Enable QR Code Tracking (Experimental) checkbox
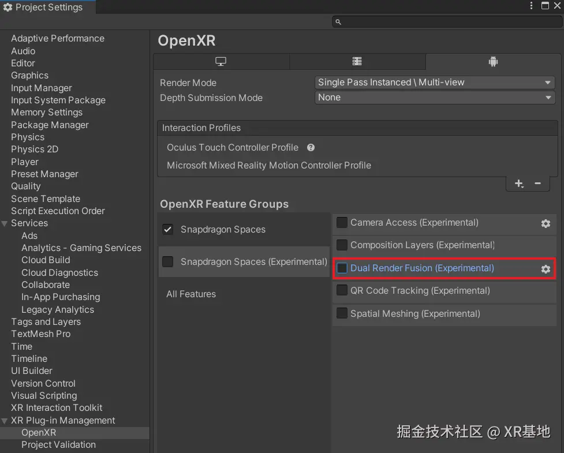Screen dimensions: 564x453 click(342, 290)
